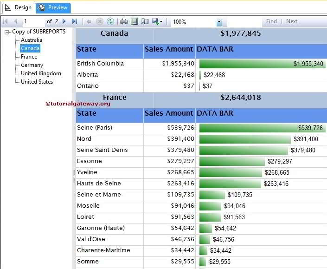
Task: Click Garonne (Haute) state cell
Action: coord(109,228)
